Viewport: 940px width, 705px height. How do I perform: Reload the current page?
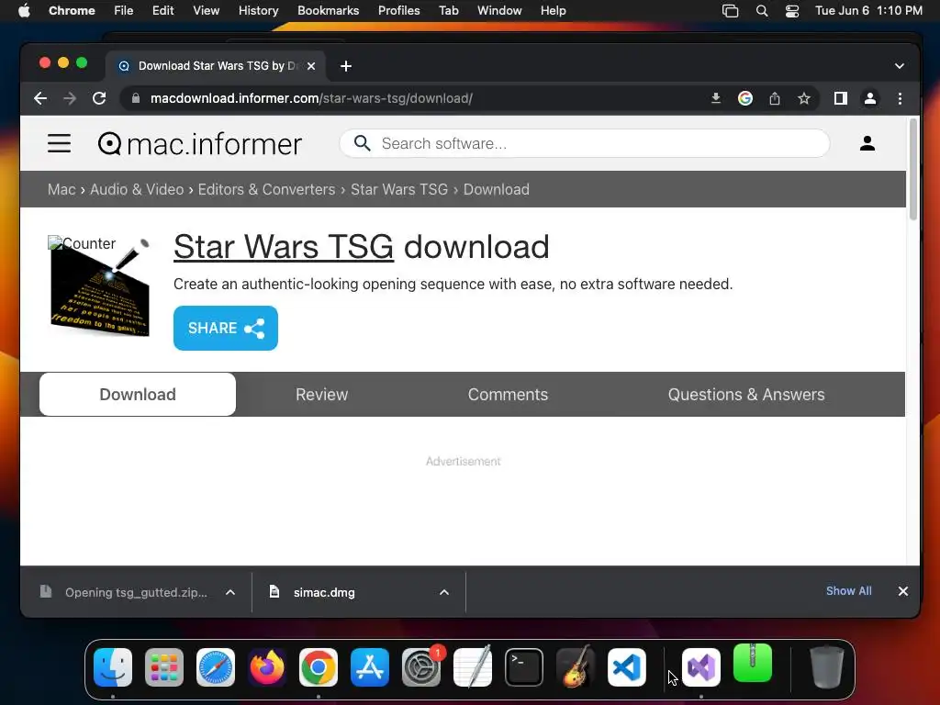[99, 98]
